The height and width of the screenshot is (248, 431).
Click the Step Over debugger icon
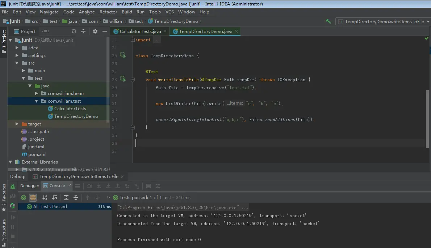[89, 186]
